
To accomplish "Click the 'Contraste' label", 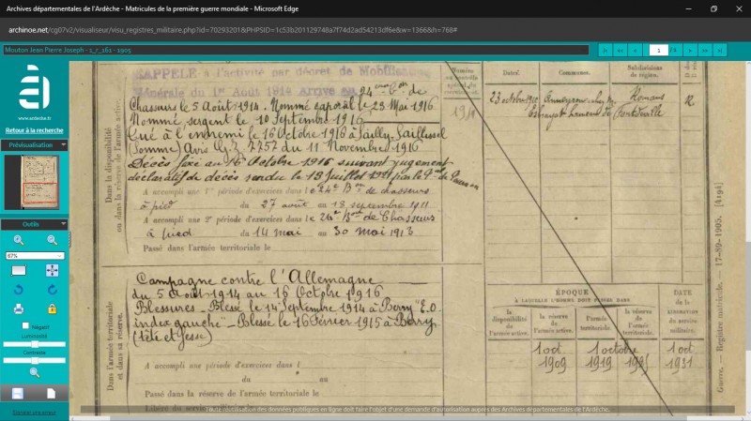I will 34,353.
